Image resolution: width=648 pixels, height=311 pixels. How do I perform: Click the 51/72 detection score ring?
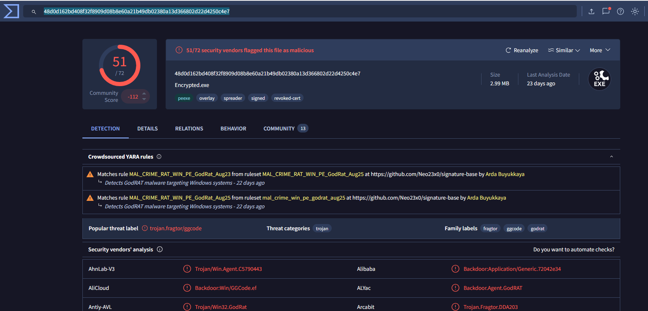(x=120, y=65)
